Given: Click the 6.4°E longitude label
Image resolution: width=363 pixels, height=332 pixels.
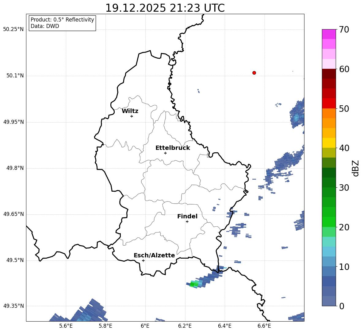Looking at the screenshot, I should coord(224,326).
